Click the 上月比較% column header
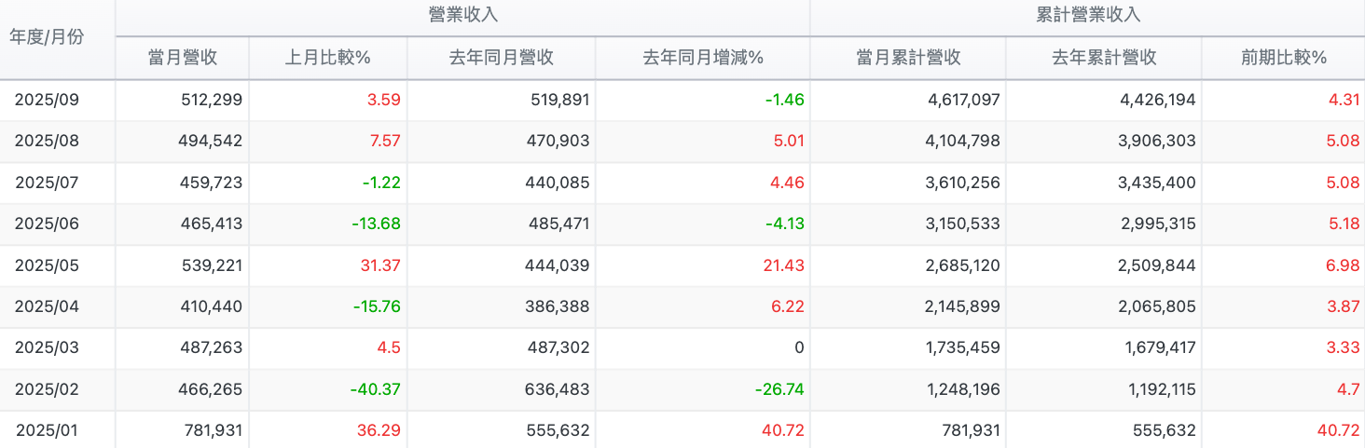1365x448 pixels. [x=328, y=58]
